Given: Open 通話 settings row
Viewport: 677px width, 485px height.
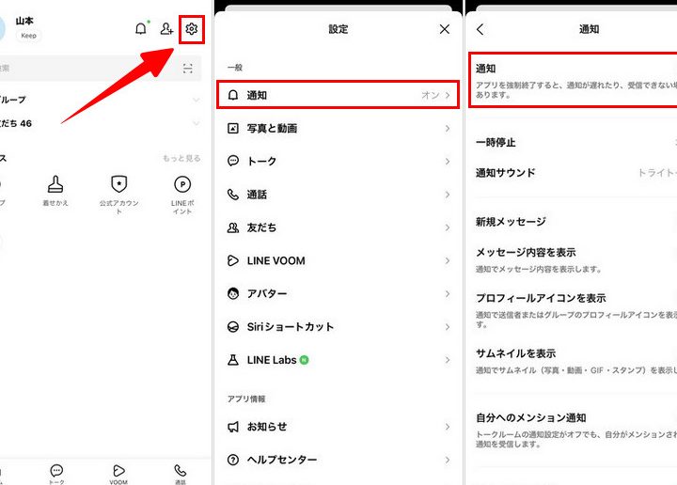Looking at the screenshot, I should (338, 195).
